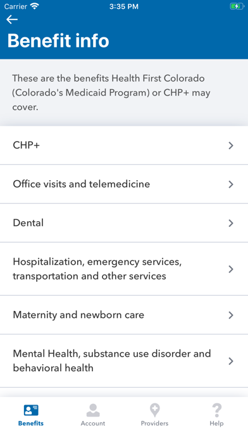Expand the CHP+ row chevron
248x440 pixels.
231,145
